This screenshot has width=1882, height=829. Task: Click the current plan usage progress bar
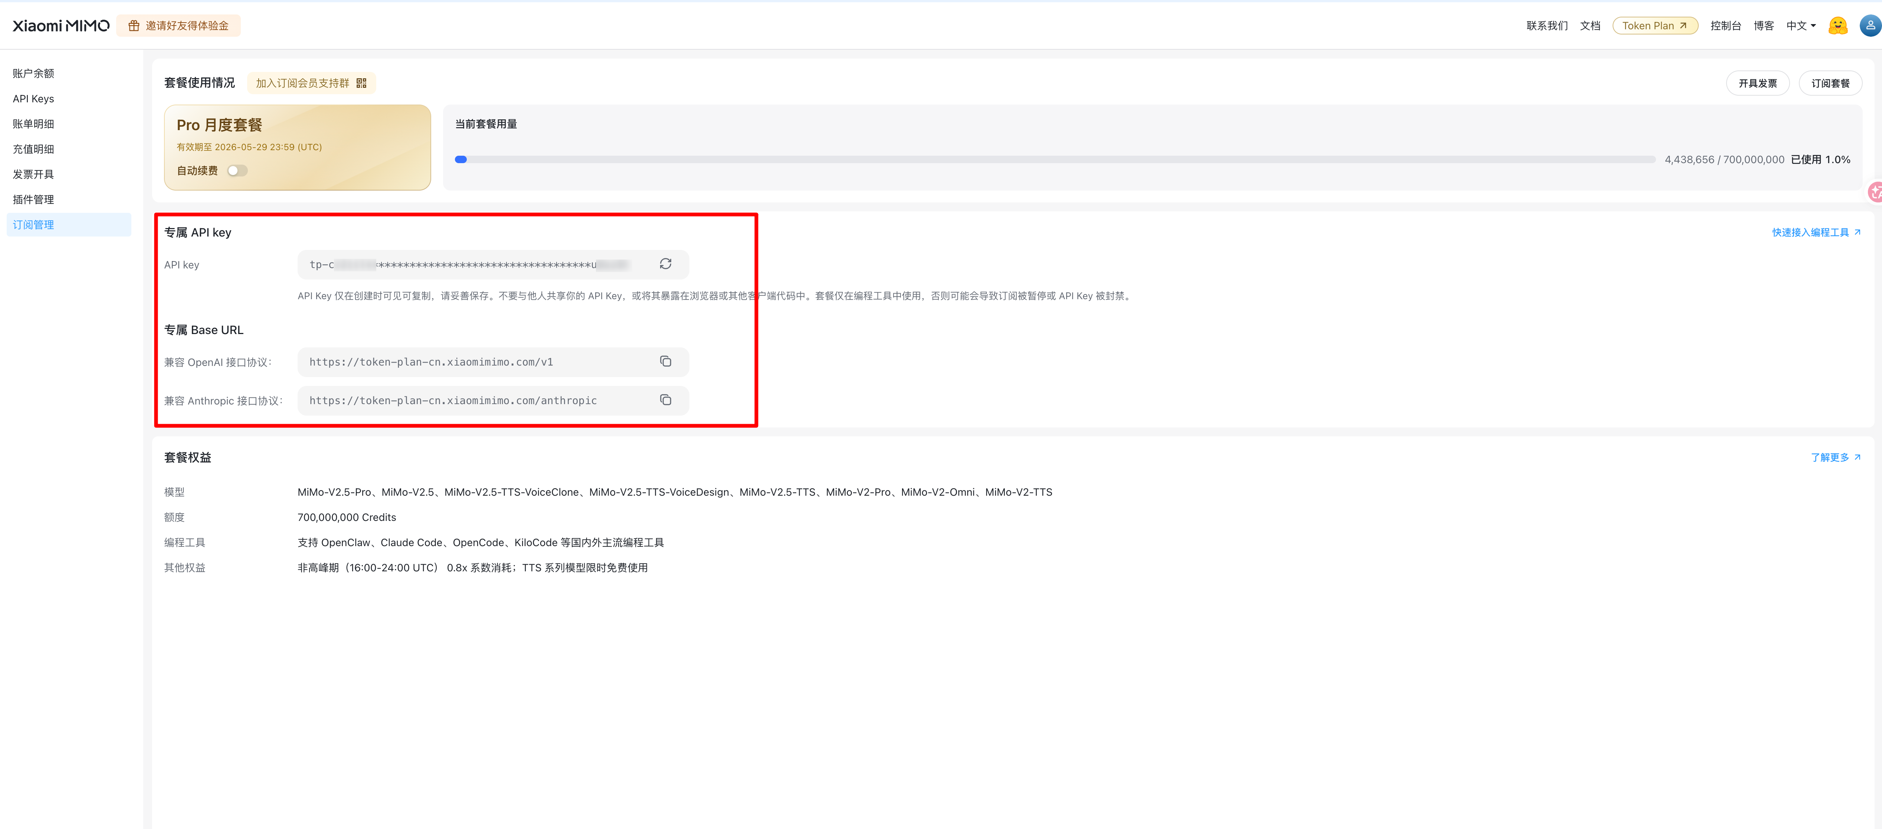1054,160
